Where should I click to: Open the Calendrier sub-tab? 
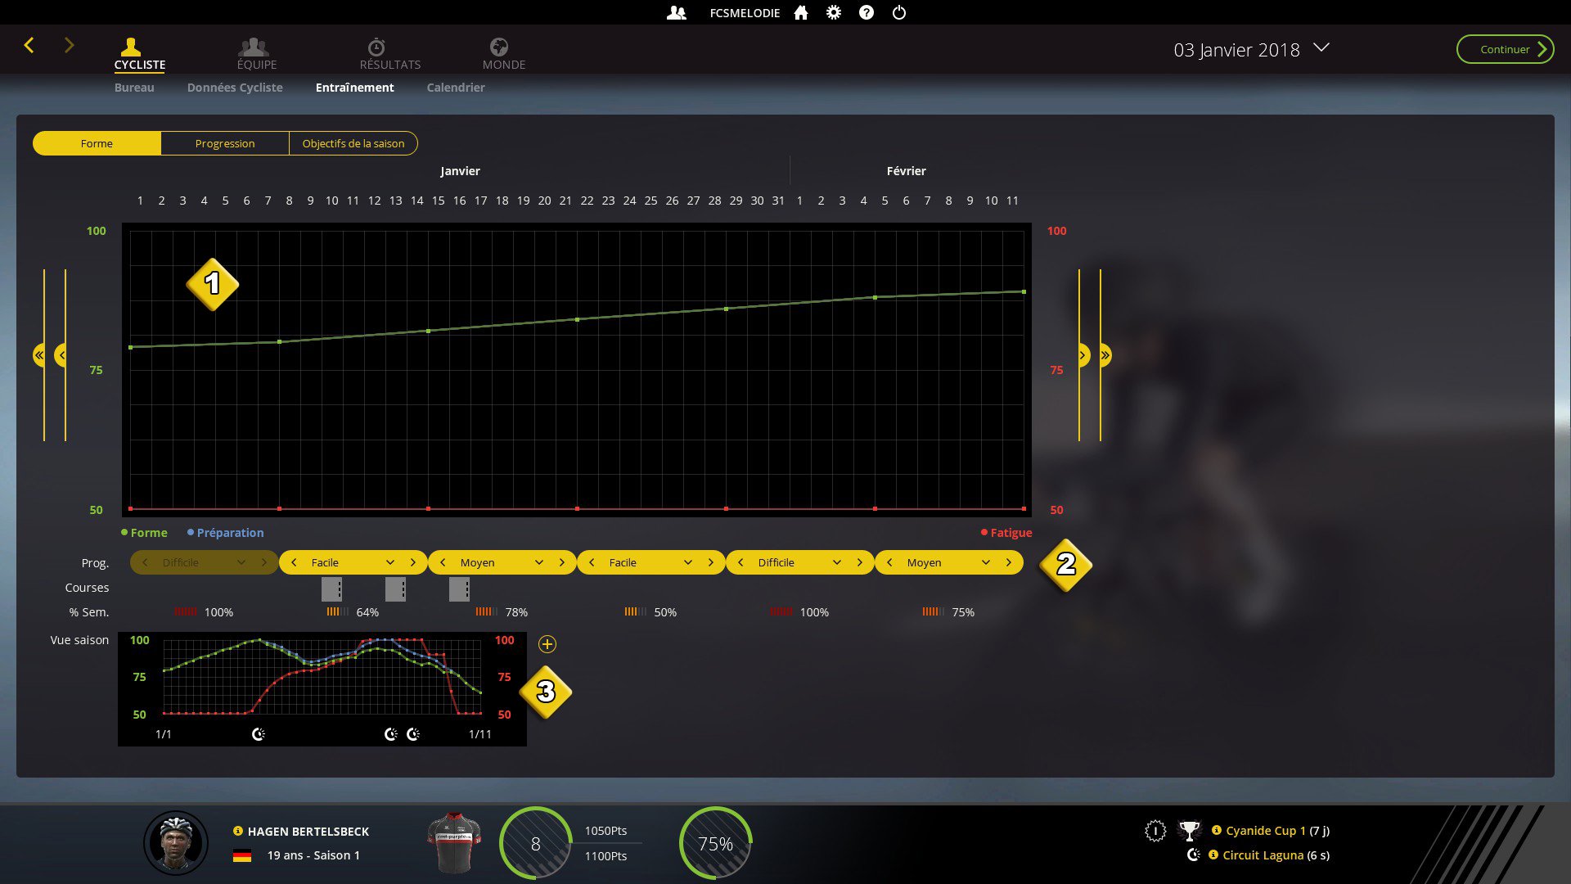[x=456, y=88]
